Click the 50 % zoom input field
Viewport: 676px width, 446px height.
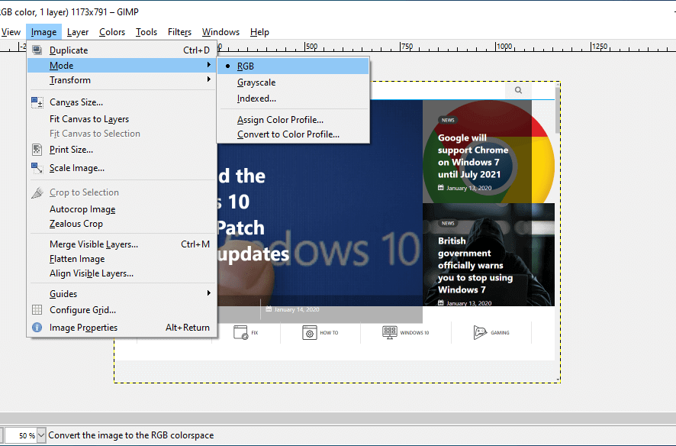[x=21, y=435]
